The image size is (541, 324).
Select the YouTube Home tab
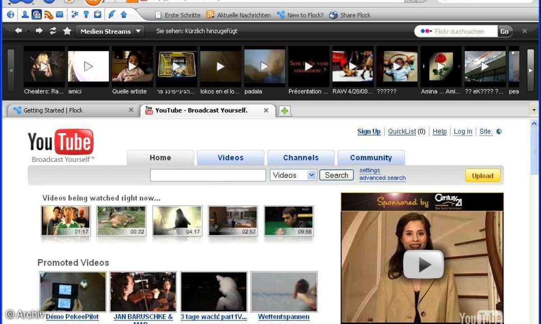pyautogui.click(x=160, y=158)
